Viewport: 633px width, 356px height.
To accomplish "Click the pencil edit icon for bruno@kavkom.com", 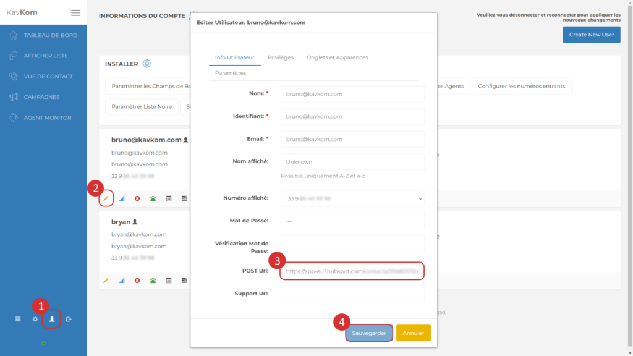I will pos(106,198).
